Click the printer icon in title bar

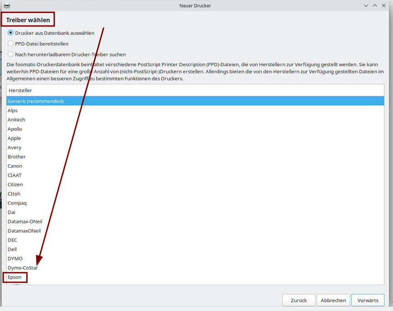click(7, 5)
